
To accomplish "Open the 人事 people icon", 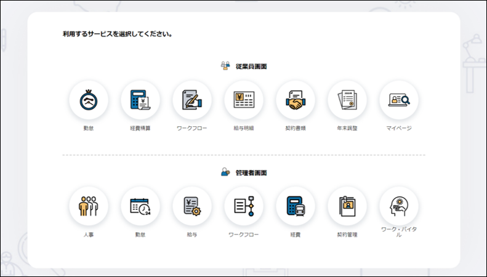I will pos(89,206).
